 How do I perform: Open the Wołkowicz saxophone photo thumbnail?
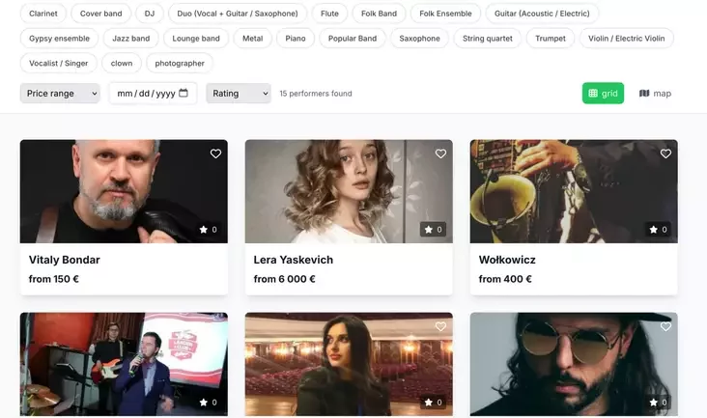pyautogui.click(x=573, y=191)
